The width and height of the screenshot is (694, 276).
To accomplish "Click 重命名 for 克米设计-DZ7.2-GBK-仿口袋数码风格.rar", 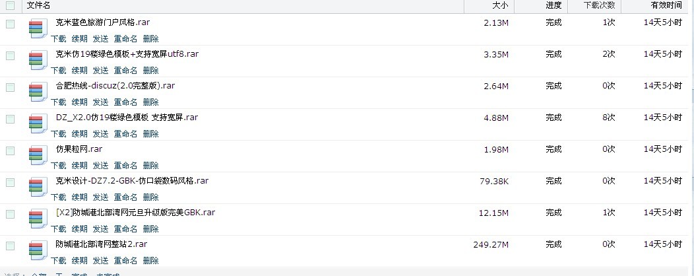I will (125, 197).
